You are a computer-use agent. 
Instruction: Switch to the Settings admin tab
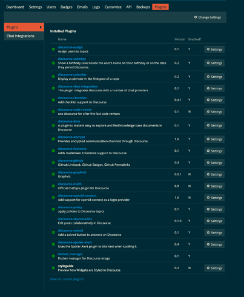[35, 7]
